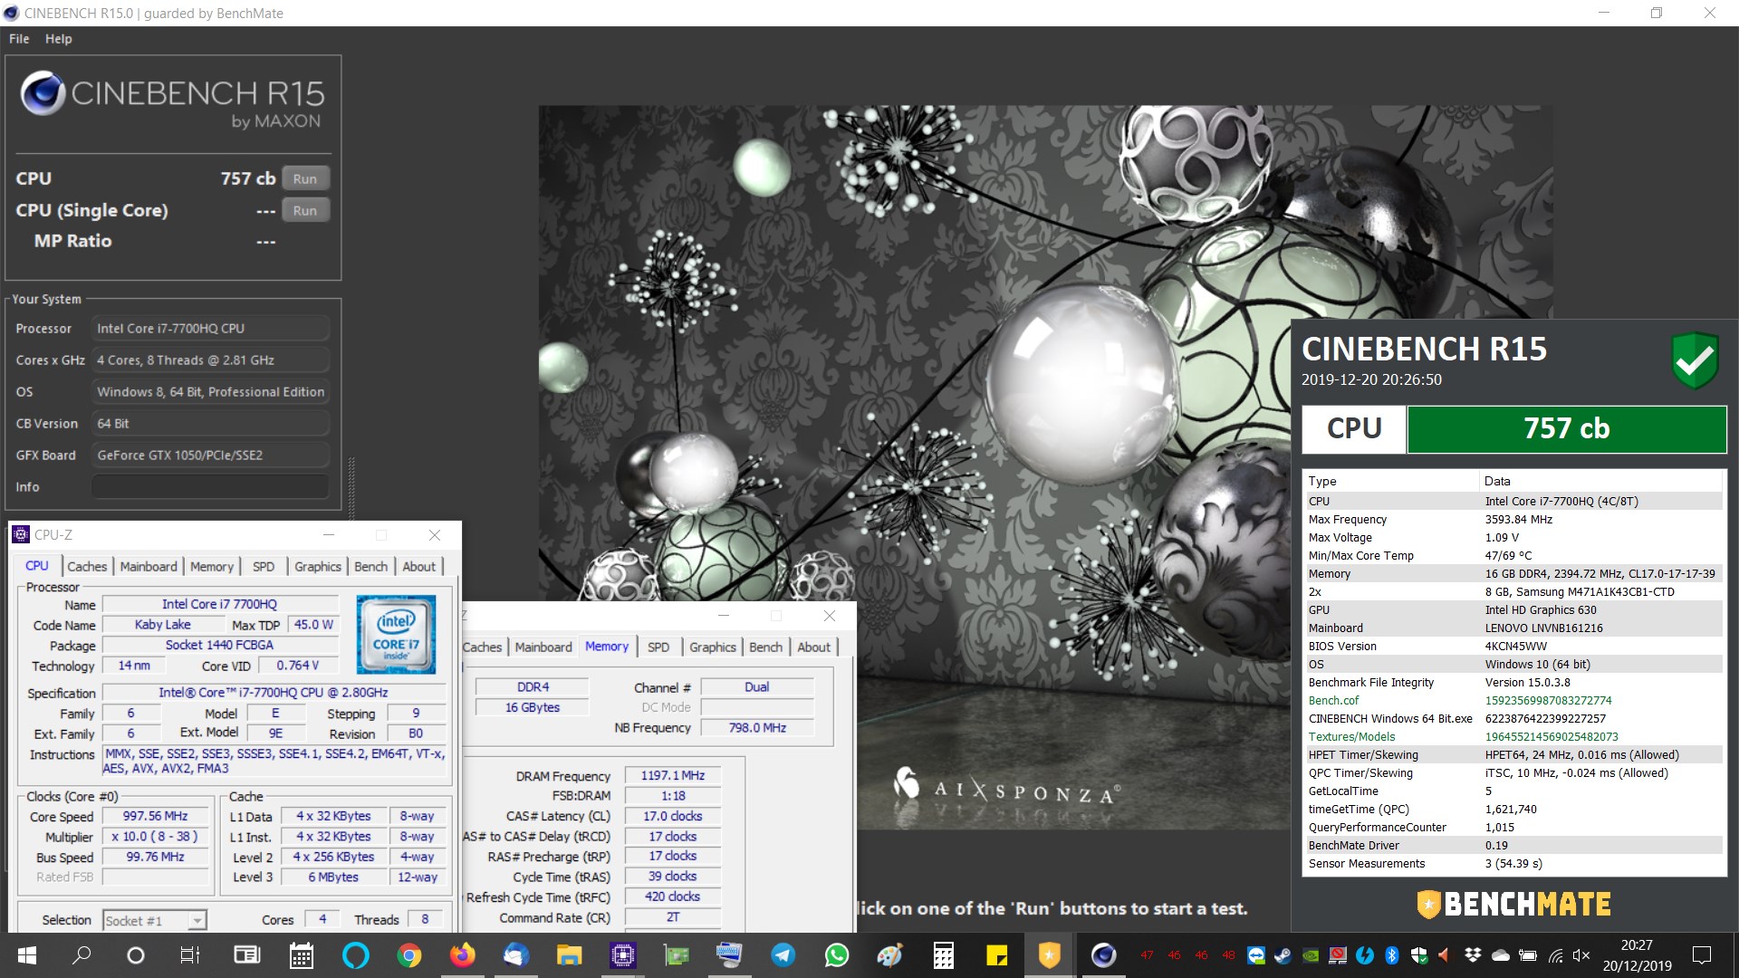Viewport: 1739px width, 978px height.
Task: Open the Action Center notifications
Action: click(1702, 955)
